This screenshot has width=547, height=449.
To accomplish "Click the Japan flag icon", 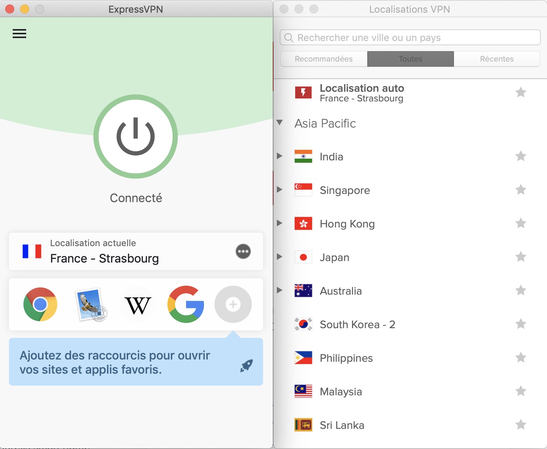I will click(x=303, y=257).
